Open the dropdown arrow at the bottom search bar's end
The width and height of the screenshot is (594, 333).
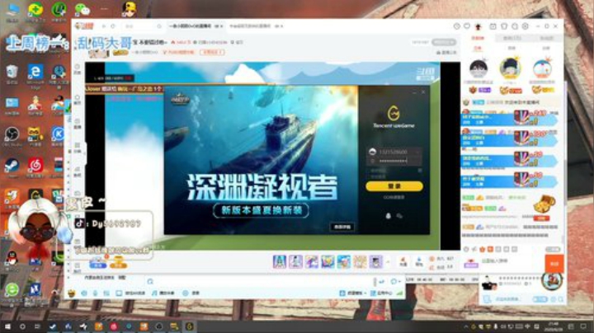point(399,282)
